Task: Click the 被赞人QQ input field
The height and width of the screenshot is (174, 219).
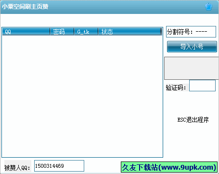Action: coord(59,166)
